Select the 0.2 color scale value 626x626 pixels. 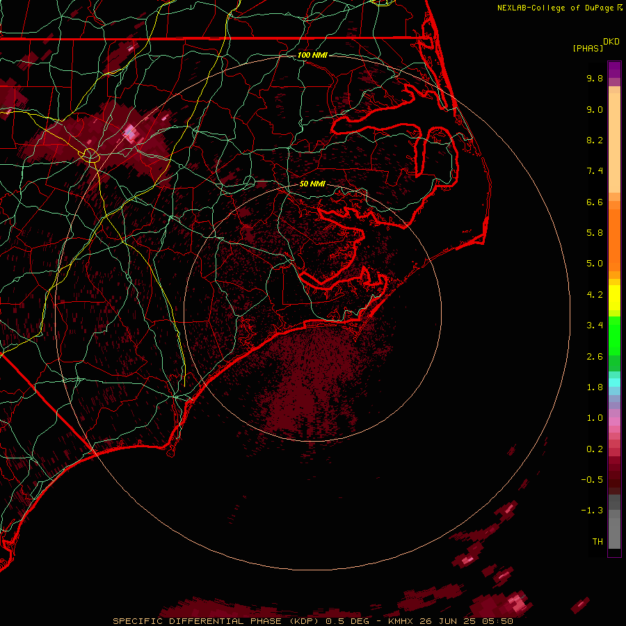[595, 449]
